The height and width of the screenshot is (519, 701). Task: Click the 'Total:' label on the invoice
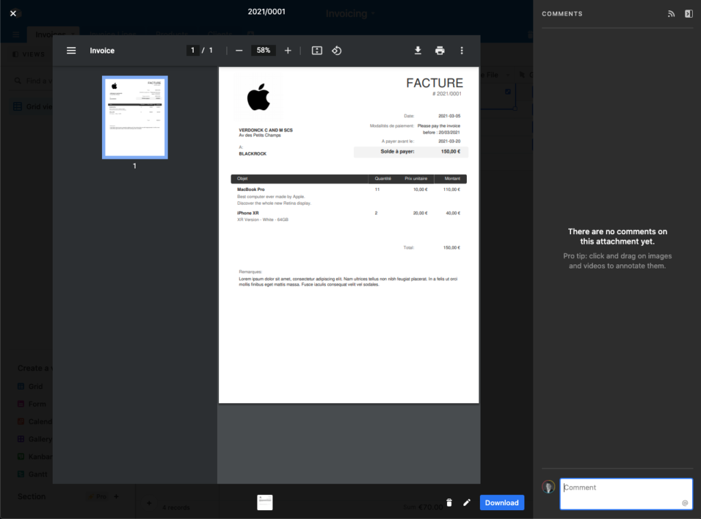tap(409, 248)
